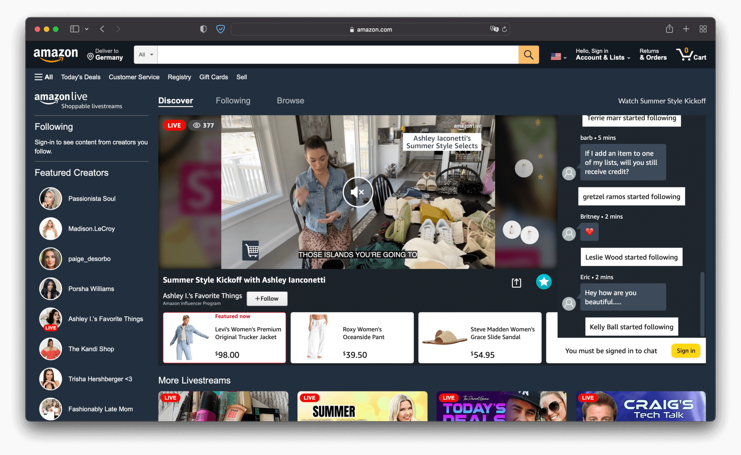This screenshot has height=455, width=741.
Task: Open the sidebar options chevron menu
Action: tap(87, 29)
